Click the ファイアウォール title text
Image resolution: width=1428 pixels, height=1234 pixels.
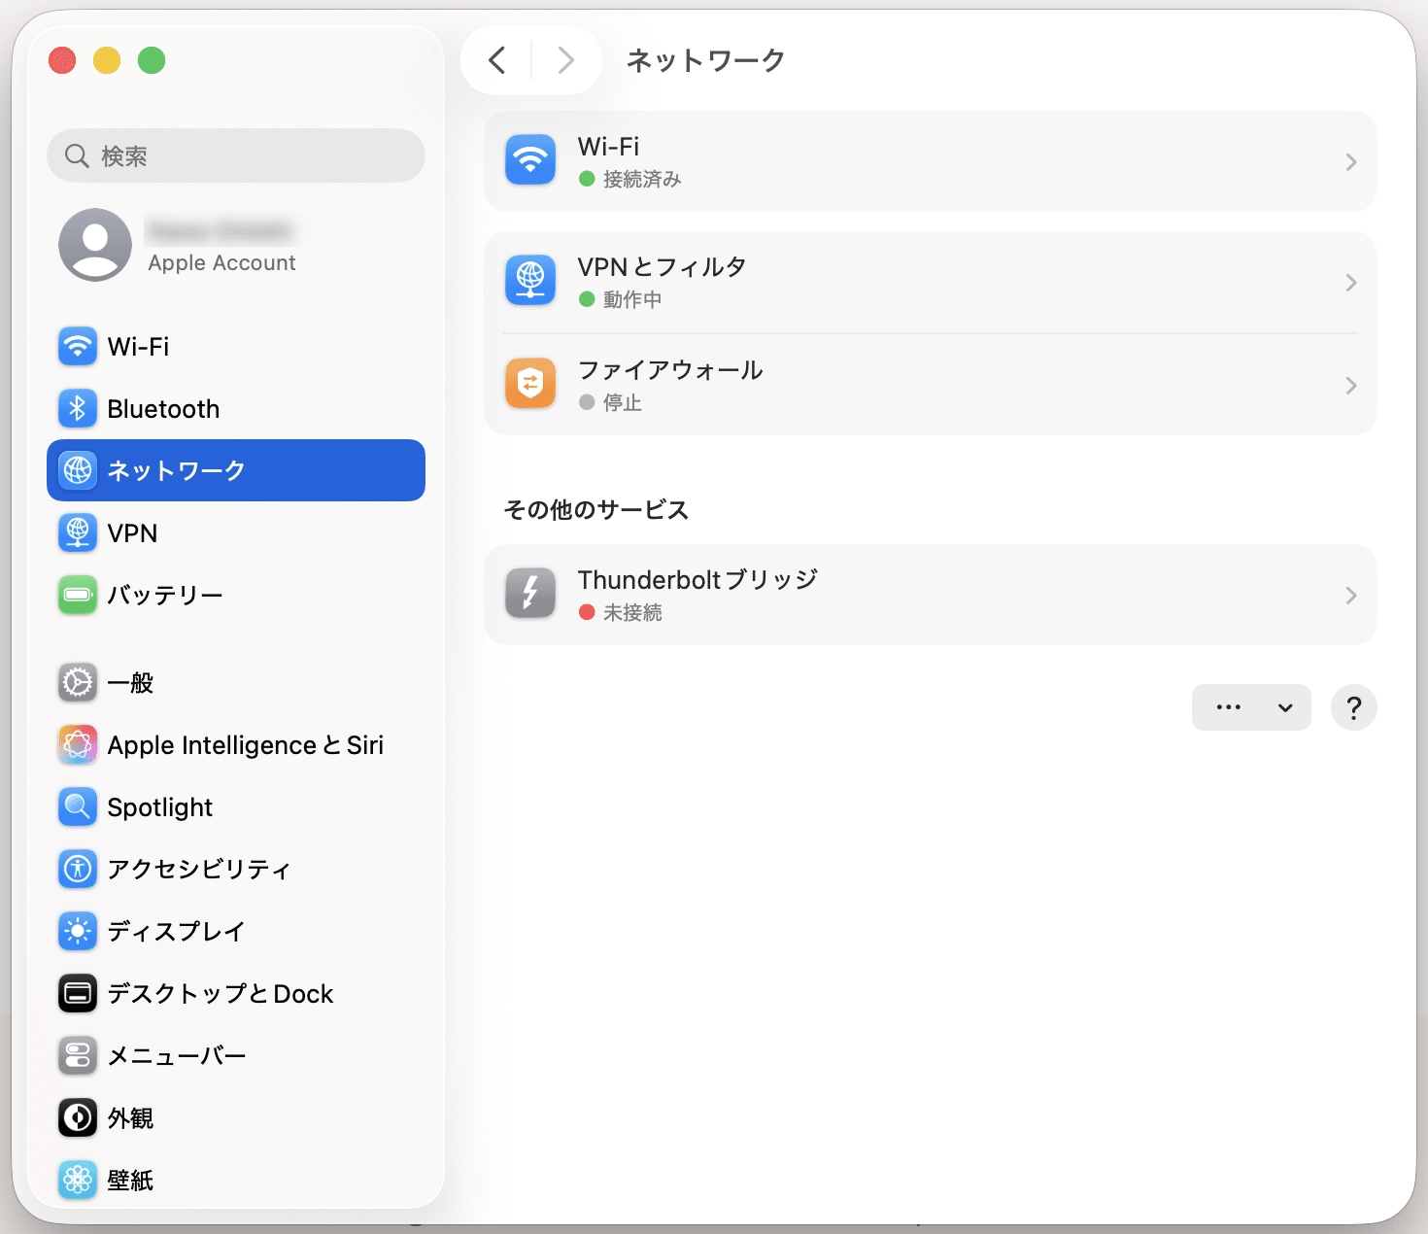click(670, 370)
